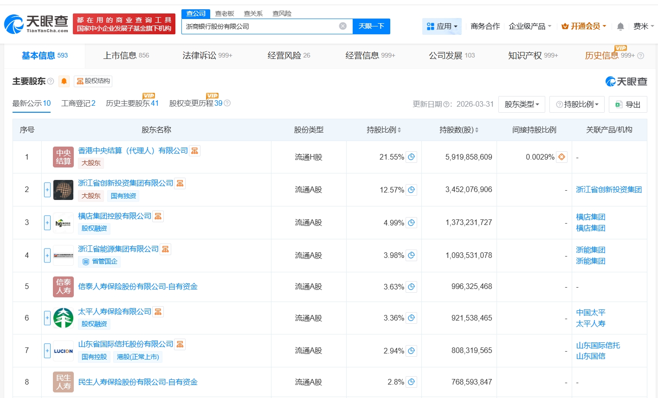
Task: Open equity structure icon beside 香港中央结算
Action: (x=195, y=151)
